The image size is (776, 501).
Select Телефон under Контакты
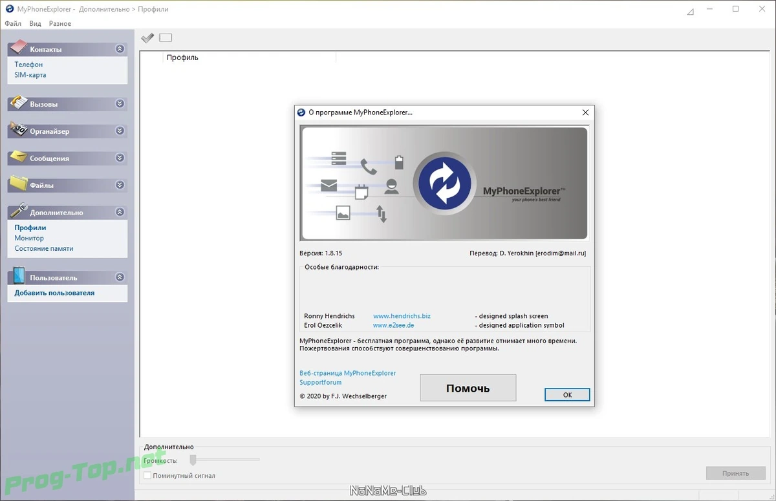click(28, 65)
